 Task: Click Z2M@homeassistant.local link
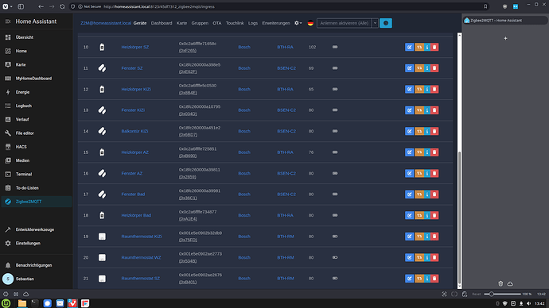pyautogui.click(x=106, y=23)
